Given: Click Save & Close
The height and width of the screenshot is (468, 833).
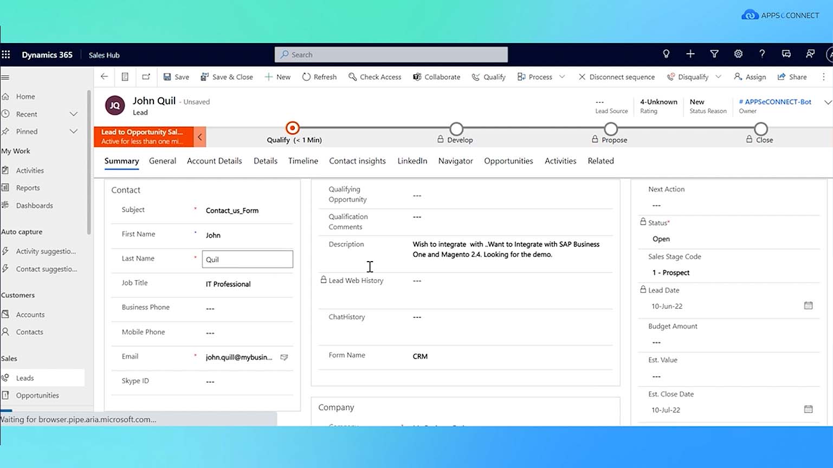Looking at the screenshot, I should pyautogui.click(x=227, y=77).
